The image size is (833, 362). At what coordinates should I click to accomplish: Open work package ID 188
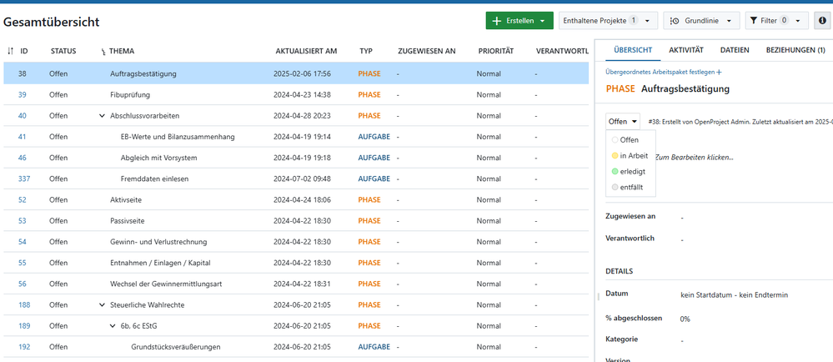(24, 305)
